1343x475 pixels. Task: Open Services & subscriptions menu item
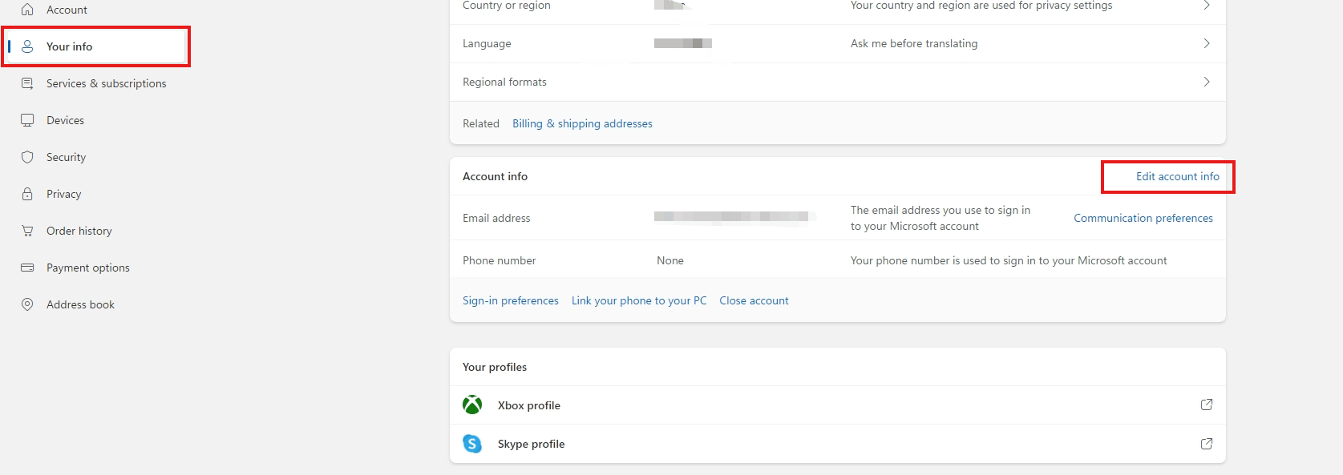click(106, 83)
